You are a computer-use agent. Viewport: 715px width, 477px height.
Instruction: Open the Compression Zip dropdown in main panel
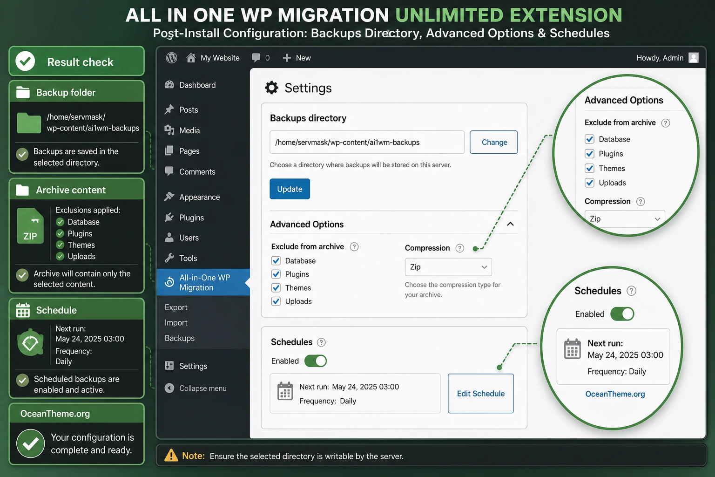point(448,267)
